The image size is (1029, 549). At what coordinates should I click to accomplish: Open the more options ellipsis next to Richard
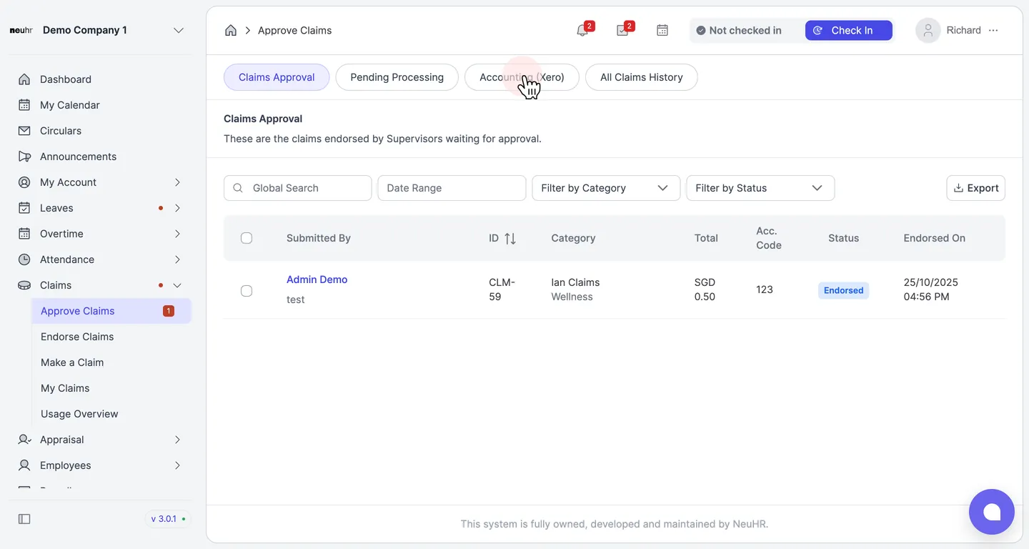pos(993,30)
